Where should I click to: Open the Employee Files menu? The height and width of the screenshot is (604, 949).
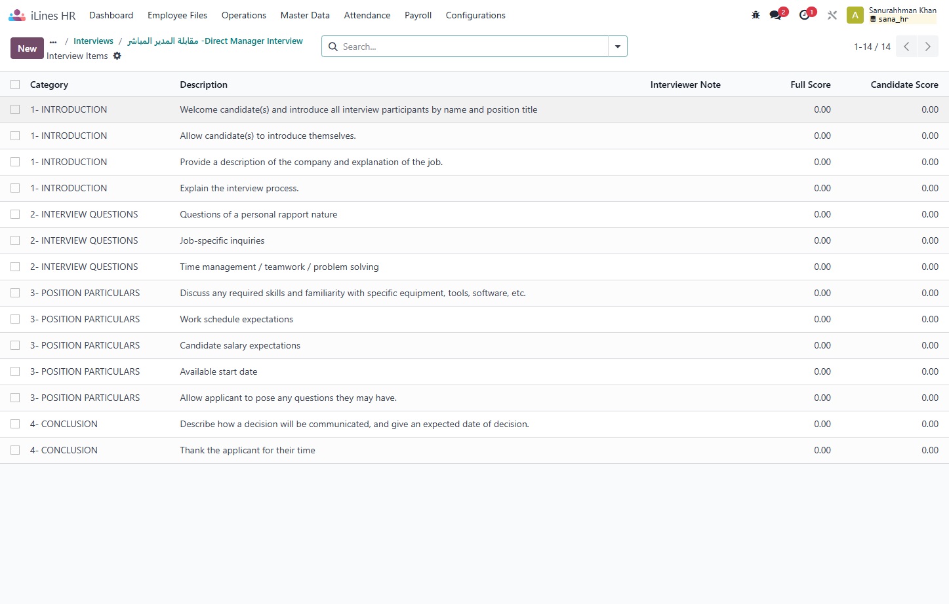click(x=177, y=15)
